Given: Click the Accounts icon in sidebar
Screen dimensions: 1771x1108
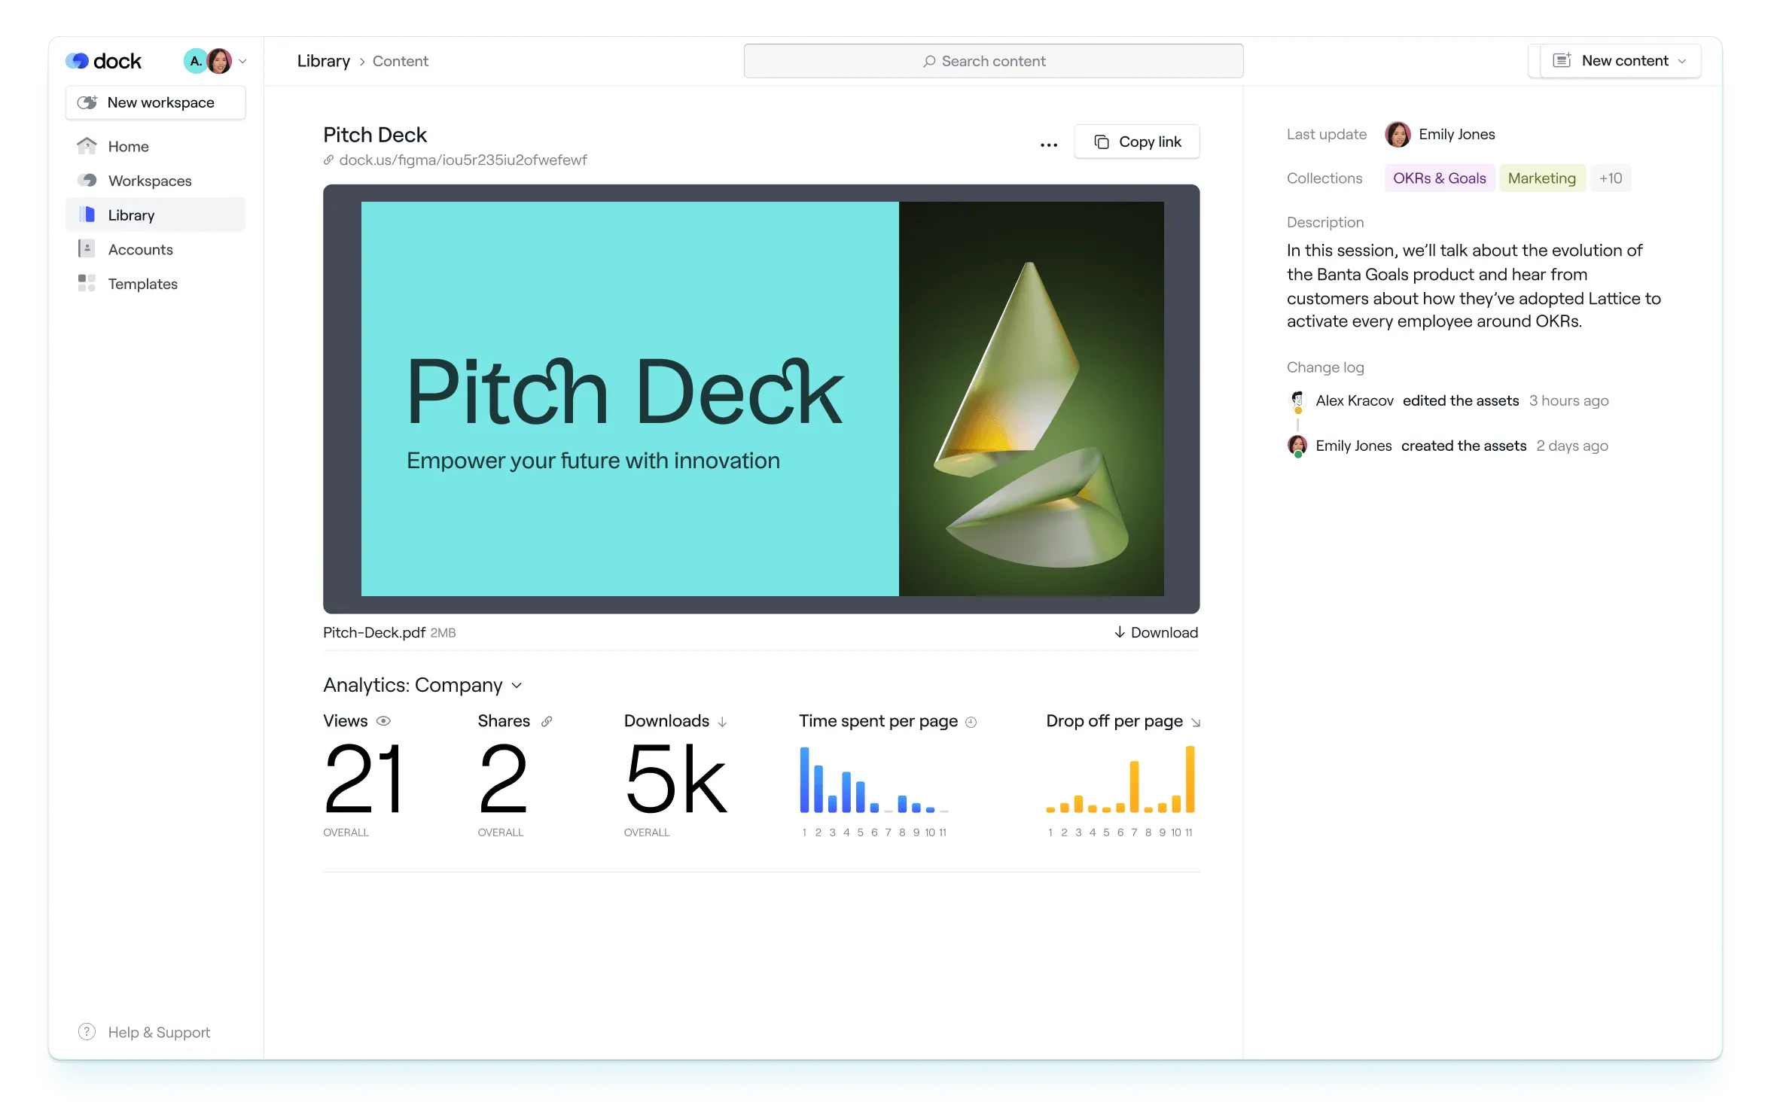Looking at the screenshot, I should click(87, 249).
